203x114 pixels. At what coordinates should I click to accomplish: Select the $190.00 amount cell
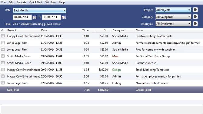103,70
